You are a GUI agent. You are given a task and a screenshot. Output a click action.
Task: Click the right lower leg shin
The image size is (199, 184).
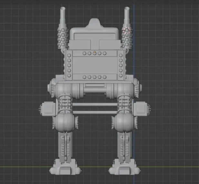(x=124, y=147)
